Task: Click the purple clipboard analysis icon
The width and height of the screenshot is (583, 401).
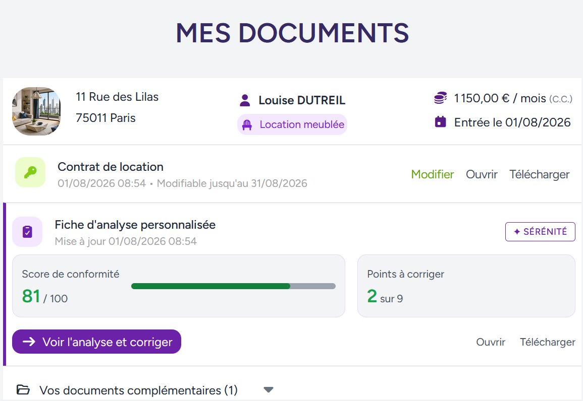Action: pos(27,231)
